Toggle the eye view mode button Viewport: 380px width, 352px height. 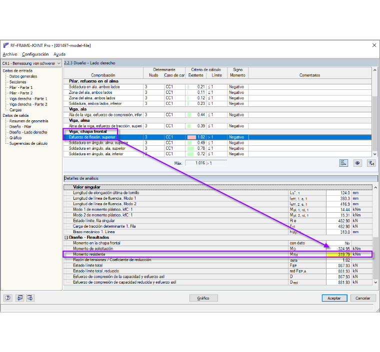357,163
